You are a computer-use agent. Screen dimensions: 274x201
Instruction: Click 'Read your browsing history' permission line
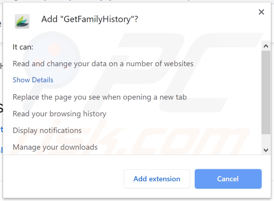59,114
